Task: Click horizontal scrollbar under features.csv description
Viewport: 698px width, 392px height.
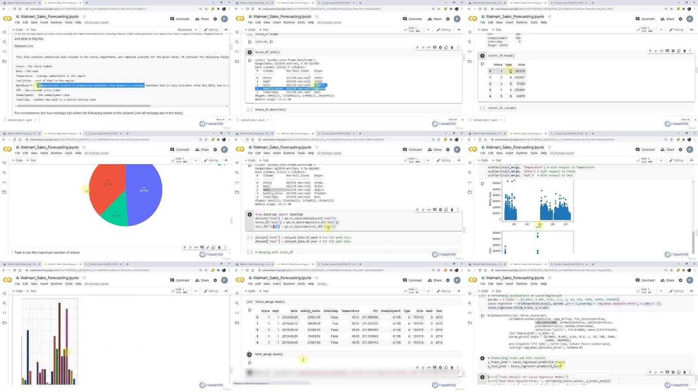Action: point(83,106)
